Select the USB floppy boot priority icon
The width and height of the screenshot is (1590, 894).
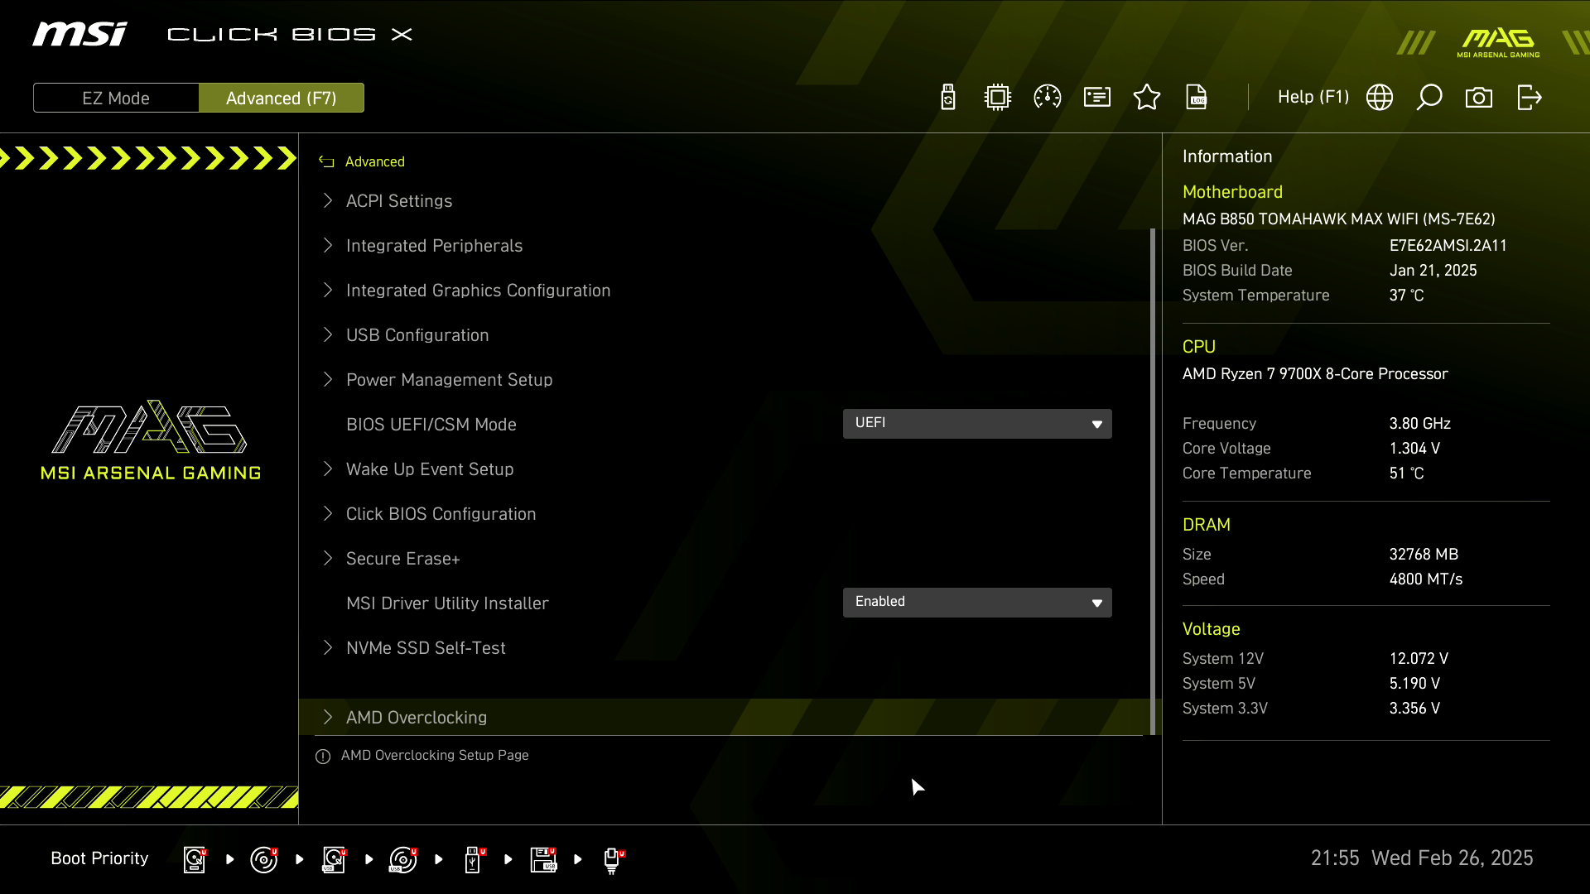(543, 859)
